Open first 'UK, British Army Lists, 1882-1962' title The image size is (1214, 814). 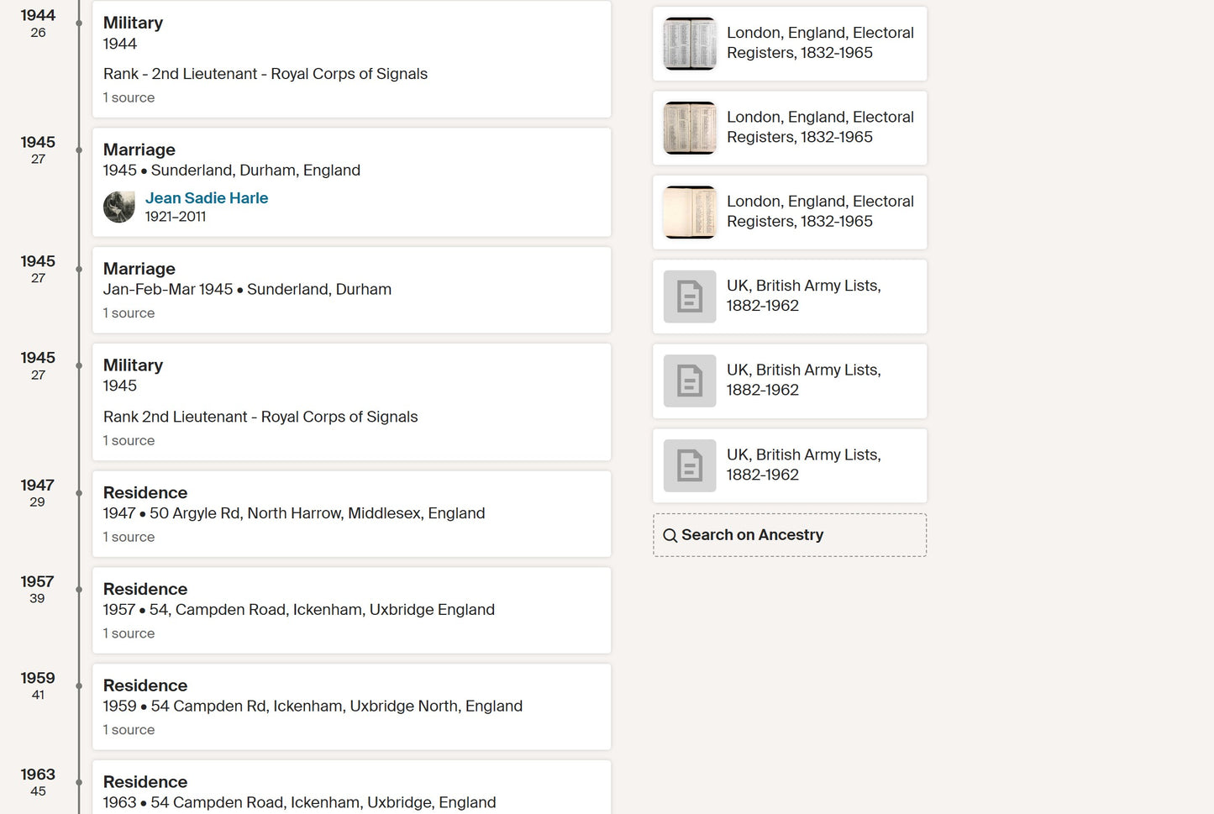(804, 296)
